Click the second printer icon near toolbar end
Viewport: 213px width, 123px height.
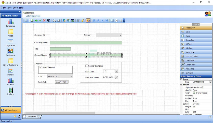(x=116, y=20)
